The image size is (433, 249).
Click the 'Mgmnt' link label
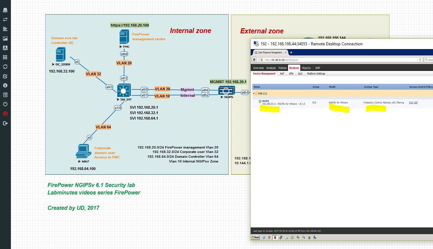tap(187, 90)
